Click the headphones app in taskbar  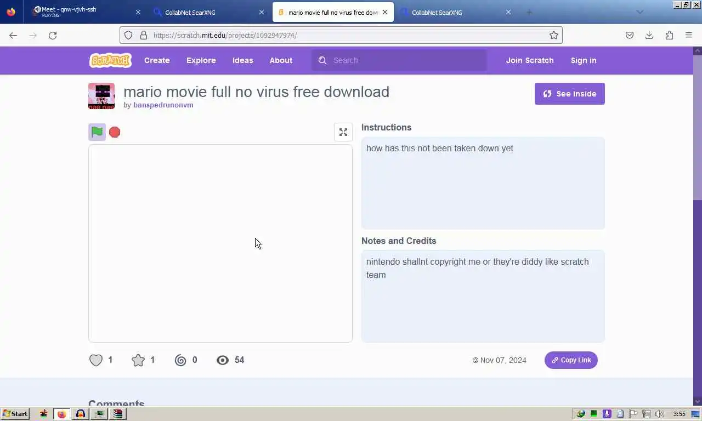80,414
